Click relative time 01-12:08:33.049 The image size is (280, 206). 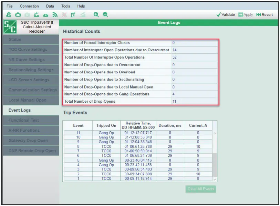coord(138,137)
